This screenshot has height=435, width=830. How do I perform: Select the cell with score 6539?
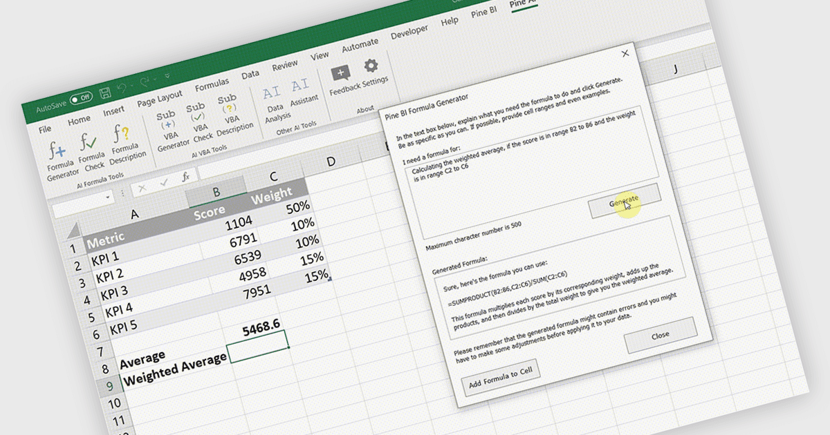click(235, 262)
